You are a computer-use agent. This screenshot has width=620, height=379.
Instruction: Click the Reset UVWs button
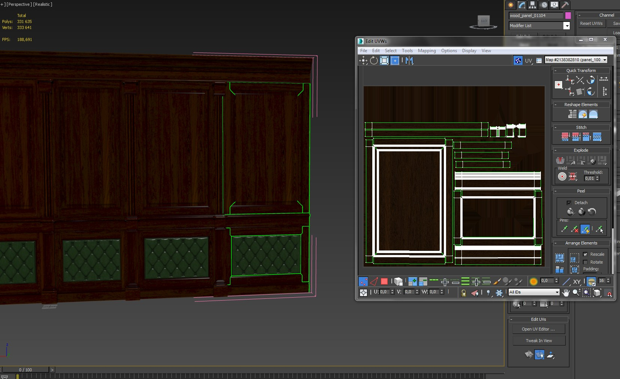click(591, 24)
